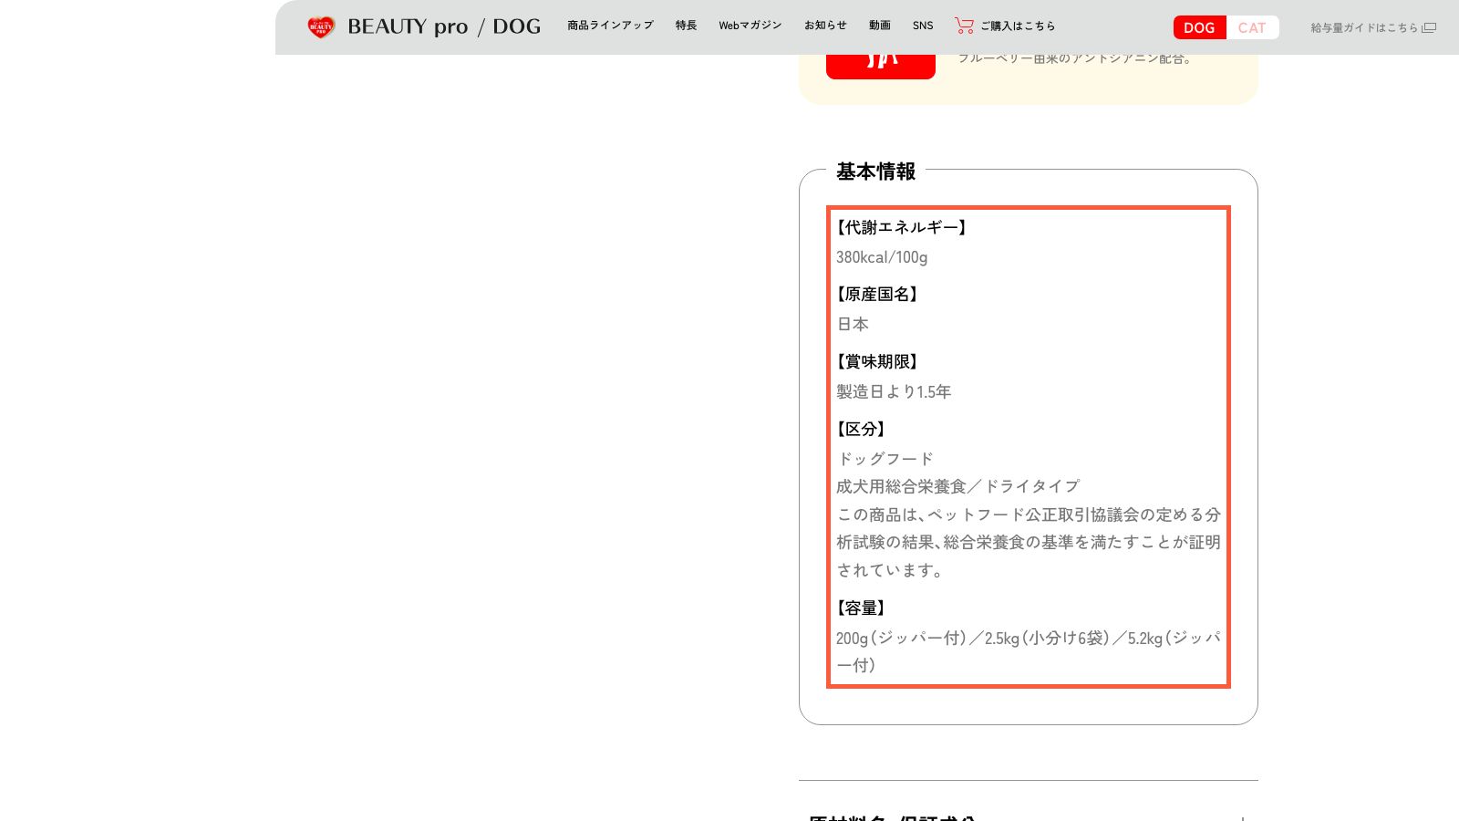Switch to the CAT site toggle
Viewport: 1459px width, 821px height.
pyautogui.click(x=1252, y=27)
